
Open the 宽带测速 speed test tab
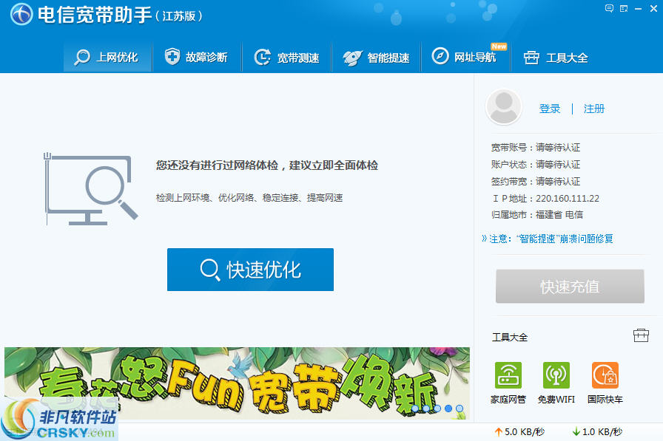click(286, 57)
